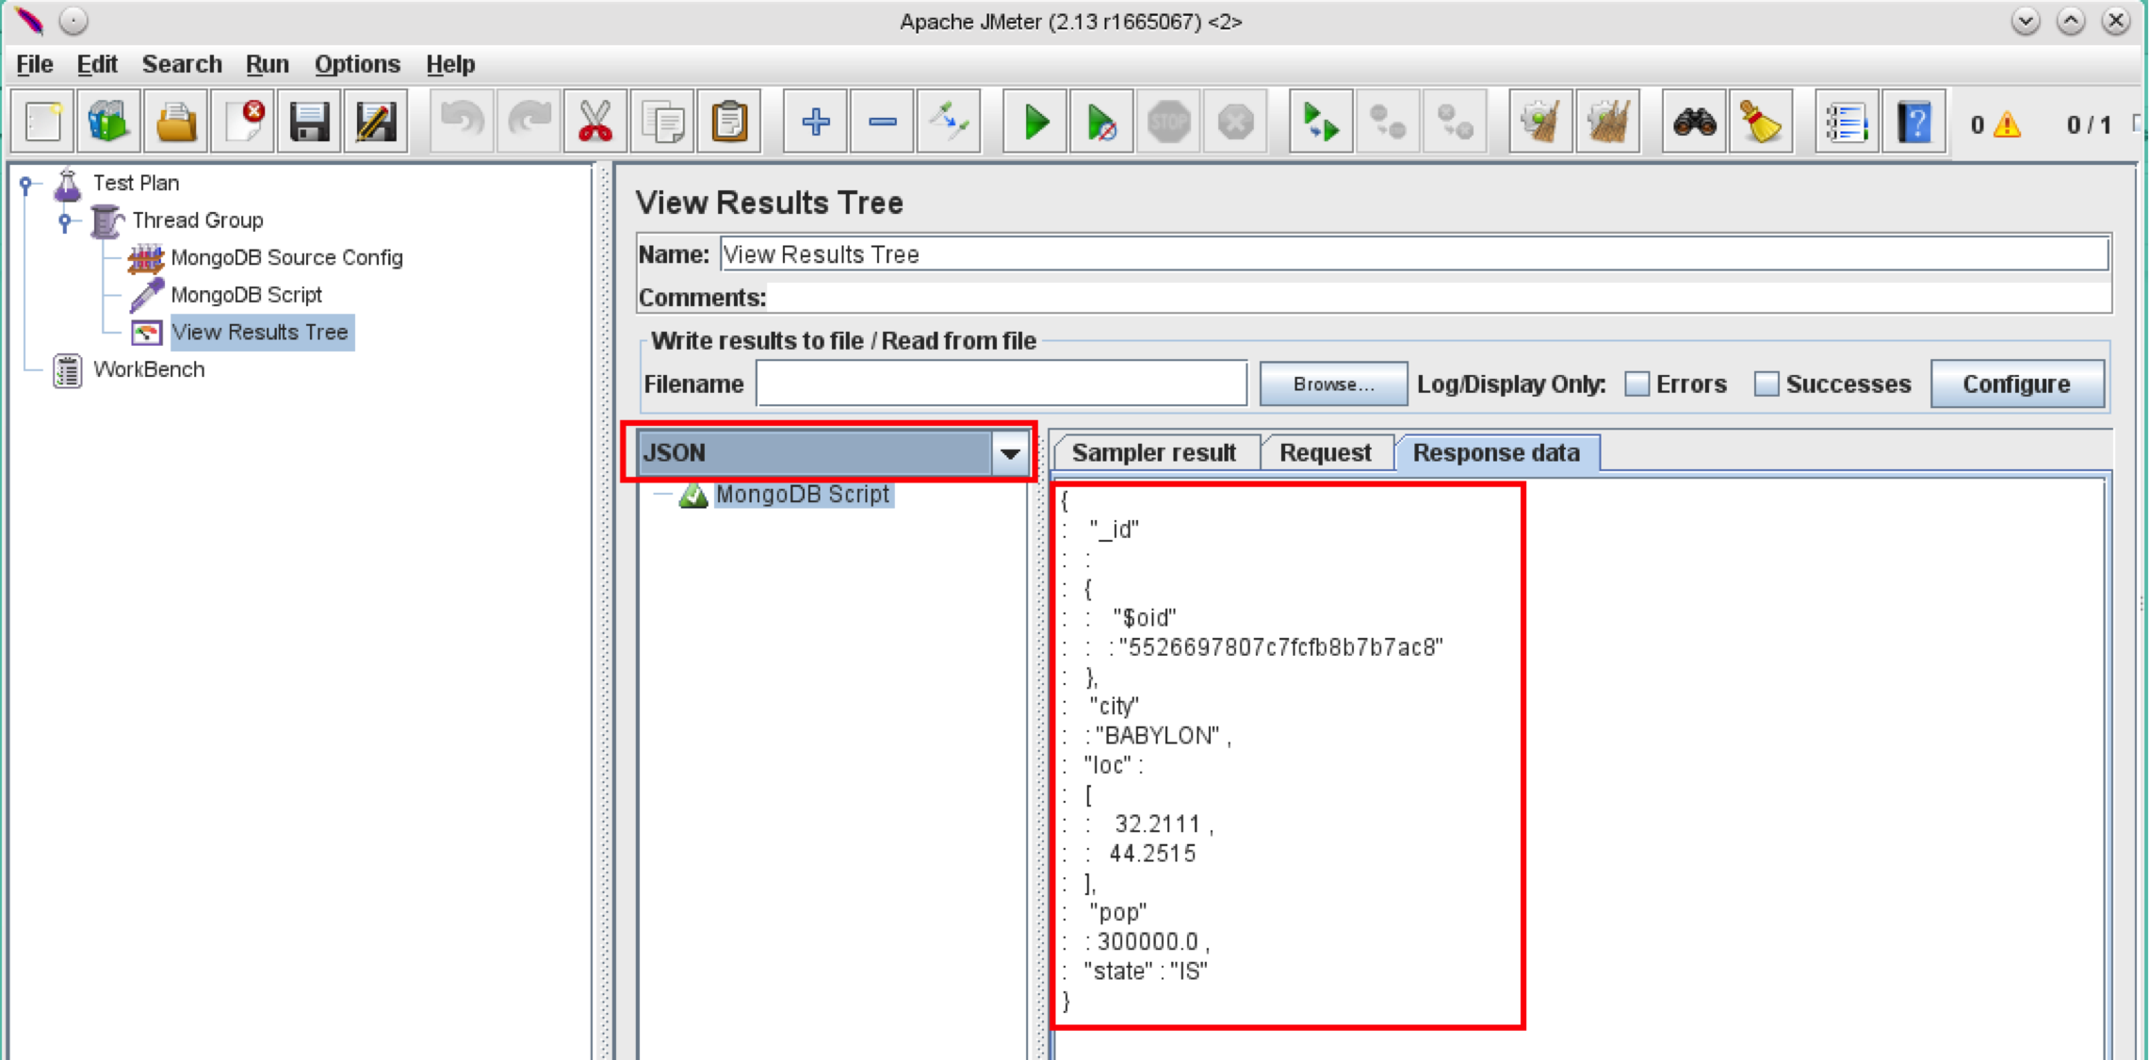
Task: Click the Close test plan icon
Action: (243, 122)
